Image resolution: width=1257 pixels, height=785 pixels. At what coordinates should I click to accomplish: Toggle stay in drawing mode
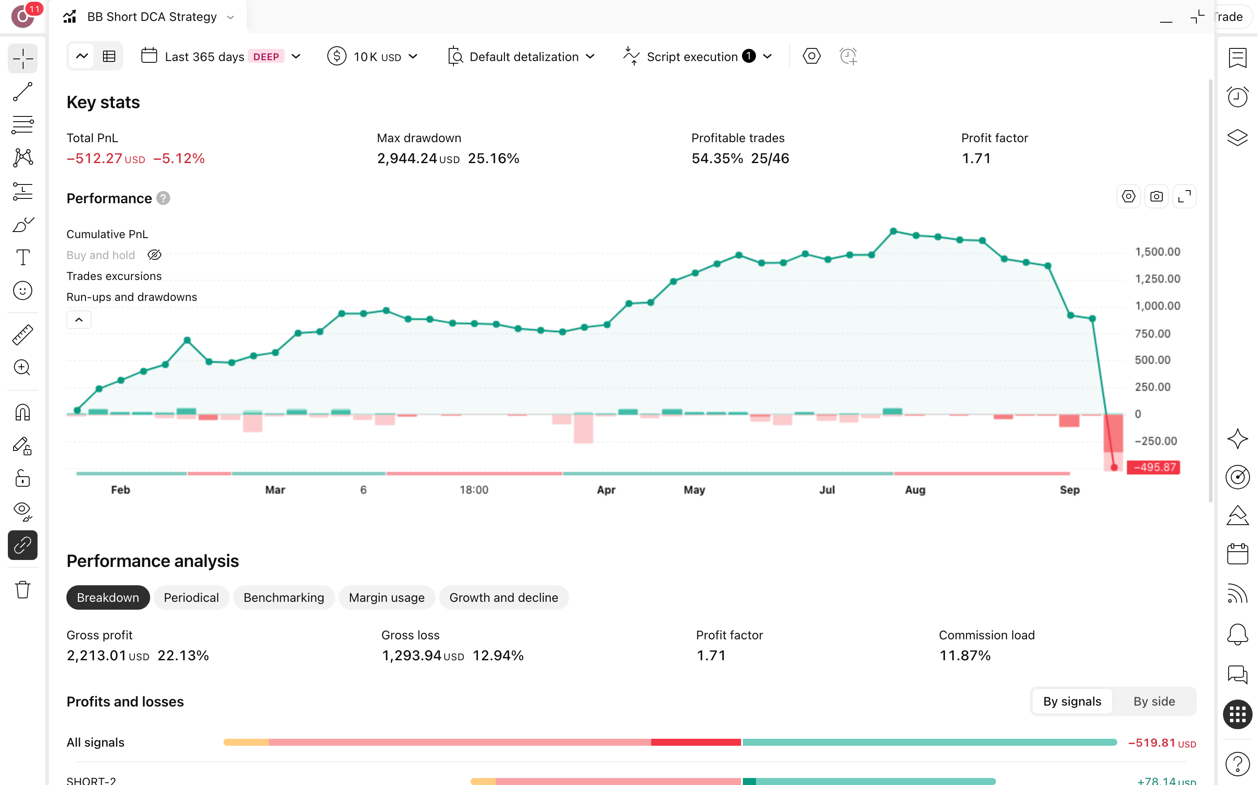[x=22, y=446]
